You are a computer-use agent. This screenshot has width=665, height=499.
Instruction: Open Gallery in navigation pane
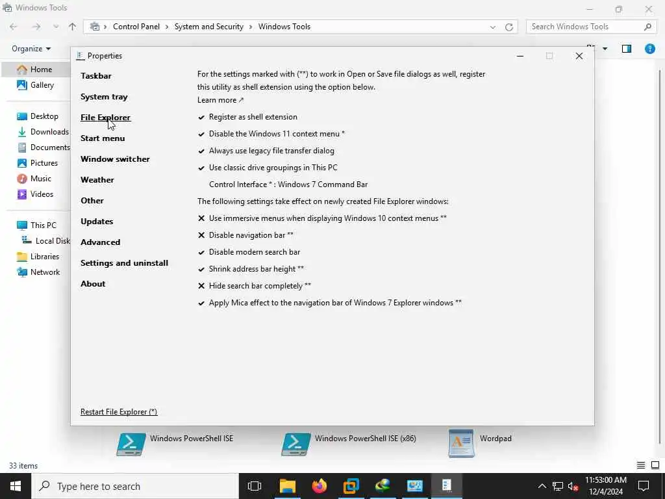[36, 85]
